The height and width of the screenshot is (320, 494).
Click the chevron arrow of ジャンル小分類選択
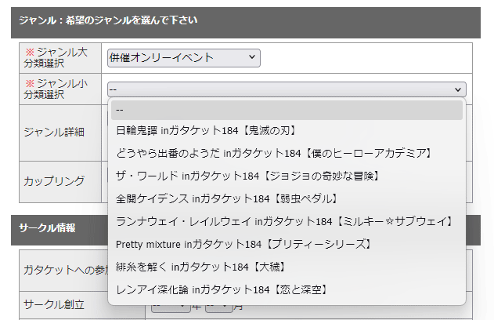pos(459,89)
